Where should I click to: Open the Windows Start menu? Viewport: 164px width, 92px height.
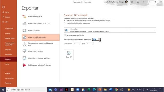3,90
